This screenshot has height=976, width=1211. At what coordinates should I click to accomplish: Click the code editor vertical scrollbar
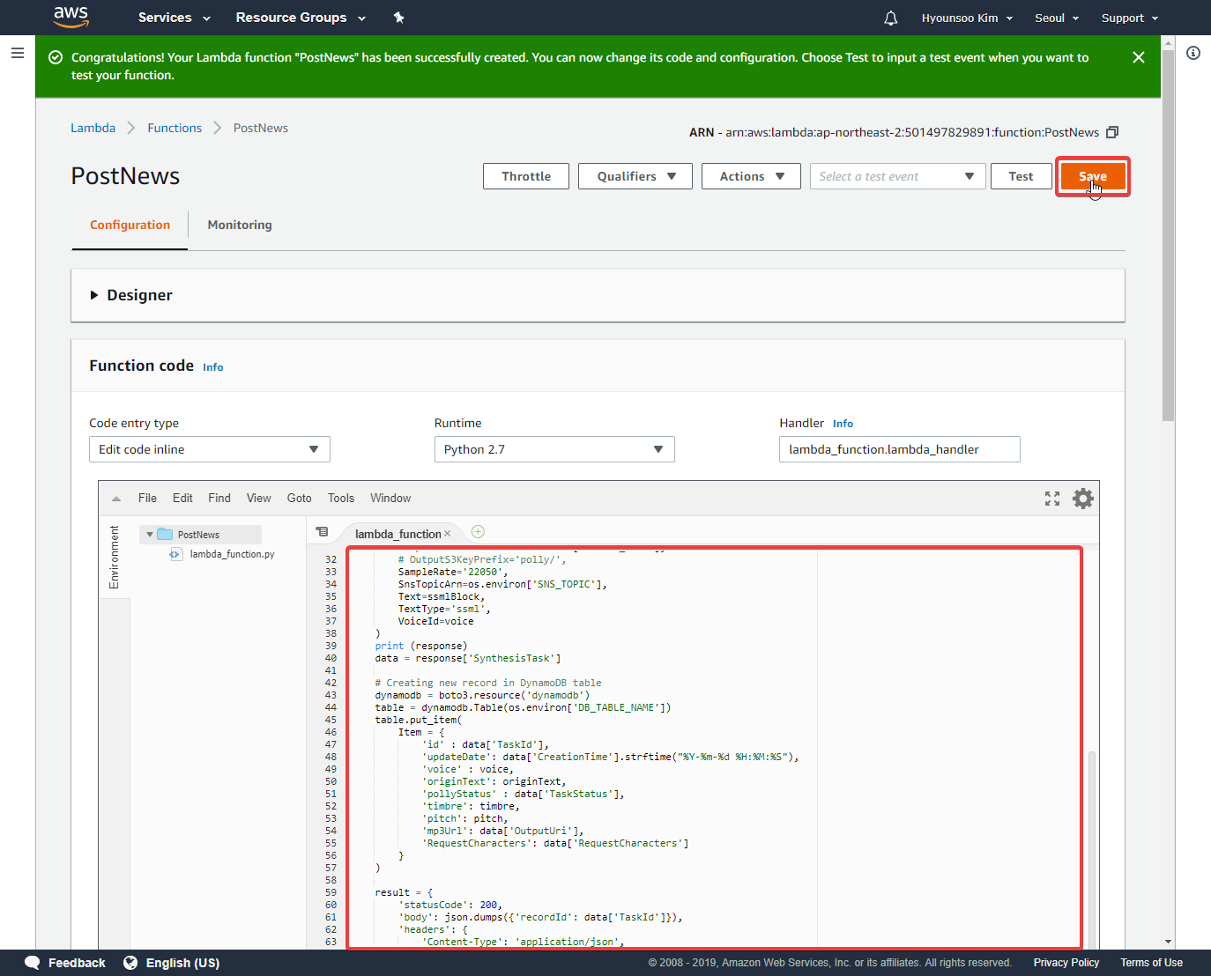point(1092,848)
